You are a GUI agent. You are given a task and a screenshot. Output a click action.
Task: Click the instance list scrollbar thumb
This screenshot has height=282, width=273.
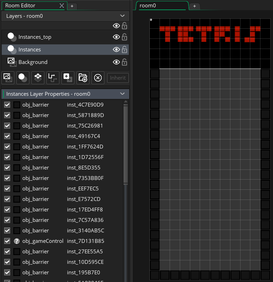[126, 145]
